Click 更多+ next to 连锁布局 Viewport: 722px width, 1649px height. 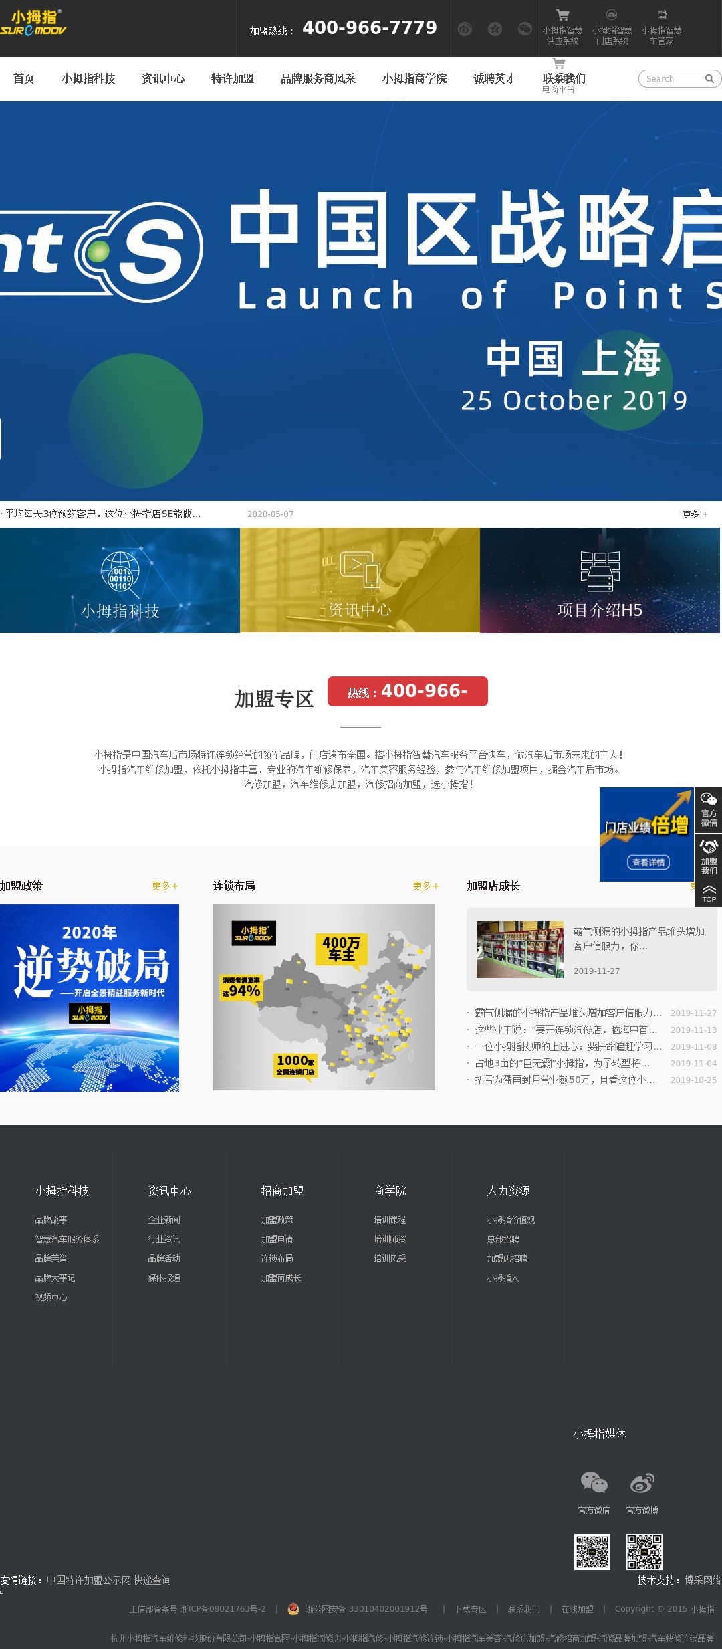tap(426, 886)
